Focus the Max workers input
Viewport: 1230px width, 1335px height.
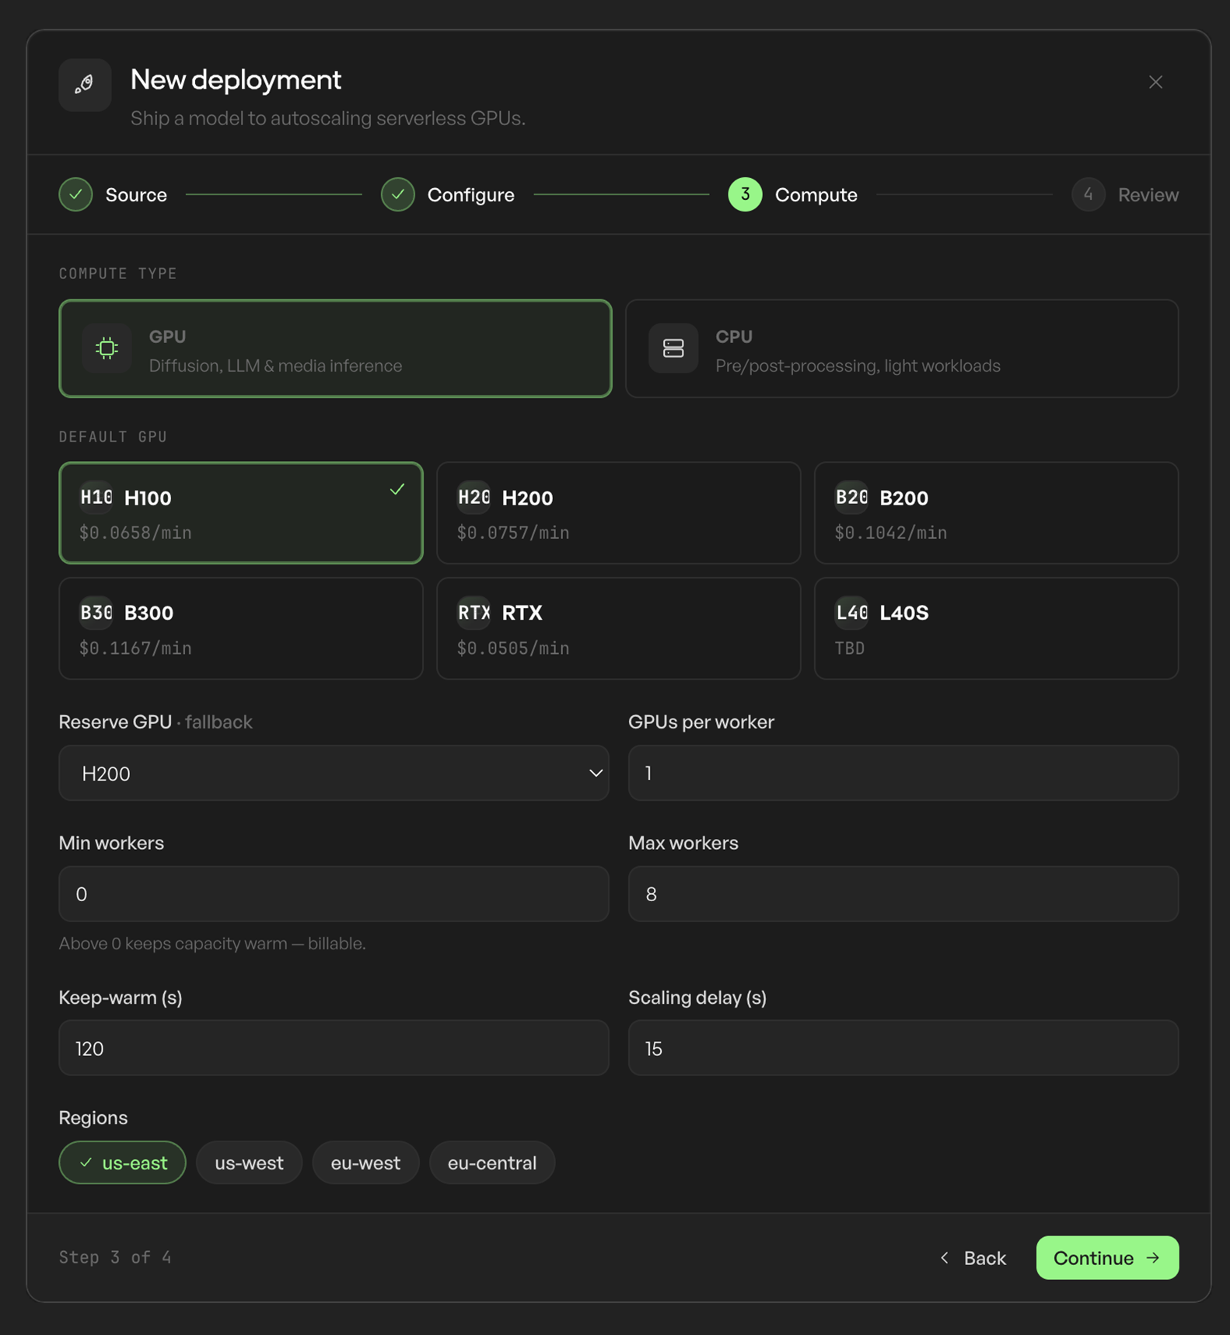pyautogui.click(x=903, y=894)
